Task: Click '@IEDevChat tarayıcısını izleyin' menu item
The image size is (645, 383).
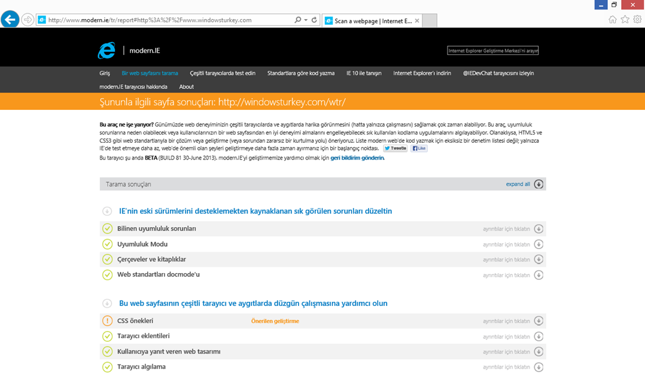Action: point(498,73)
